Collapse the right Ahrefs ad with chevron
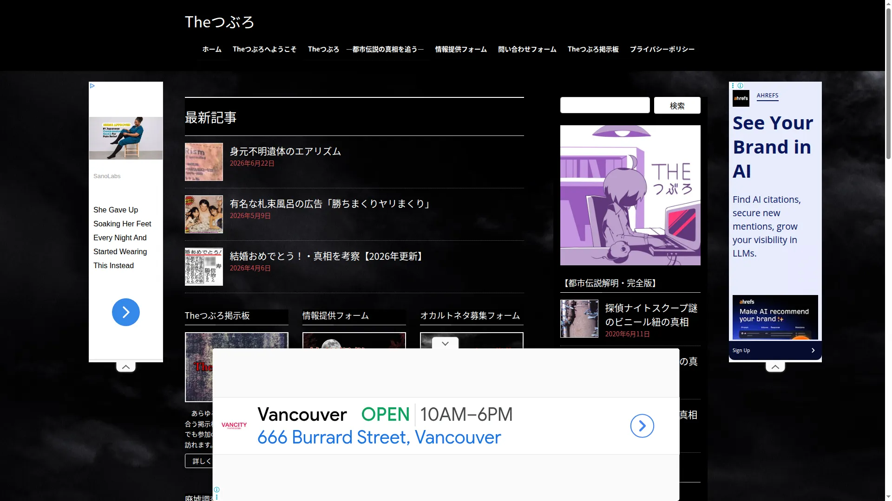 click(775, 367)
